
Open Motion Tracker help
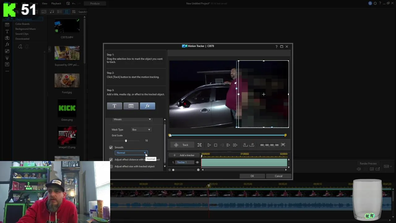coord(276,46)
